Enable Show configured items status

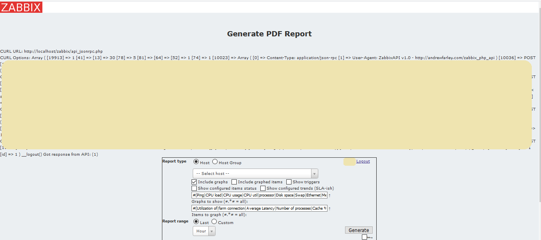[194, 188]
